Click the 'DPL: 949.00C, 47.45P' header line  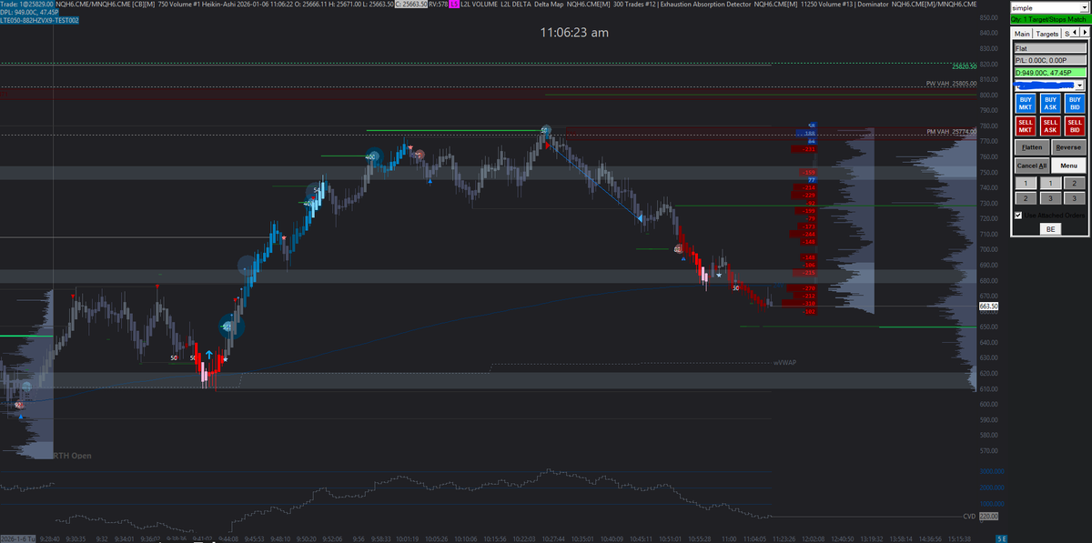tap(30, 12)
